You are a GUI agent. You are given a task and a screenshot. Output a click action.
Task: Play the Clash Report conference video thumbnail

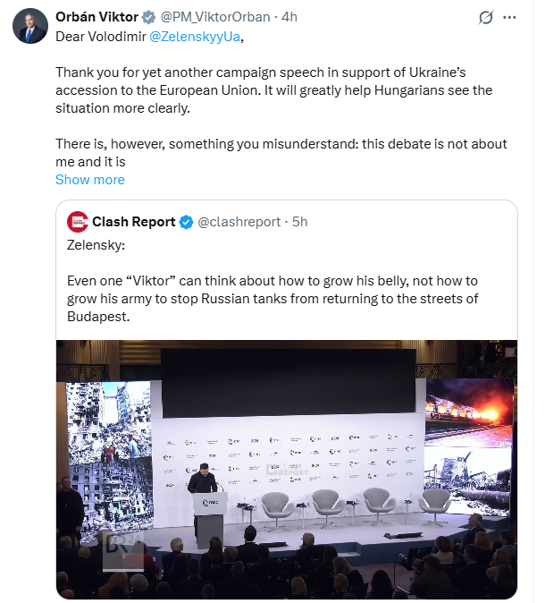pos(286,469)
